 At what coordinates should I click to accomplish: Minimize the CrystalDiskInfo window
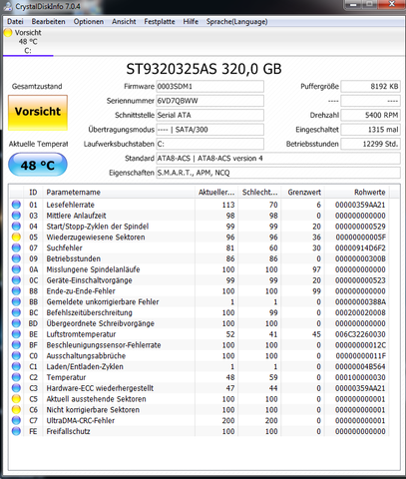(353, 5)
